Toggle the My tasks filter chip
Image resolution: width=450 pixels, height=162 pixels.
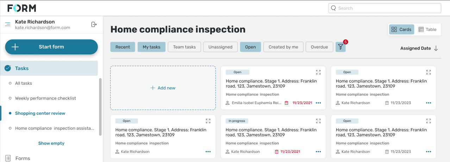click(151, 47)
